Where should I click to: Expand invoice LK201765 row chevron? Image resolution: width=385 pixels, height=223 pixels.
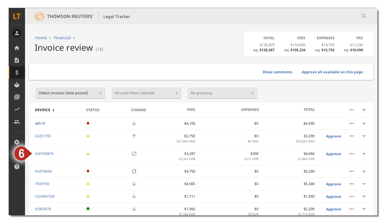click(364, 136)
